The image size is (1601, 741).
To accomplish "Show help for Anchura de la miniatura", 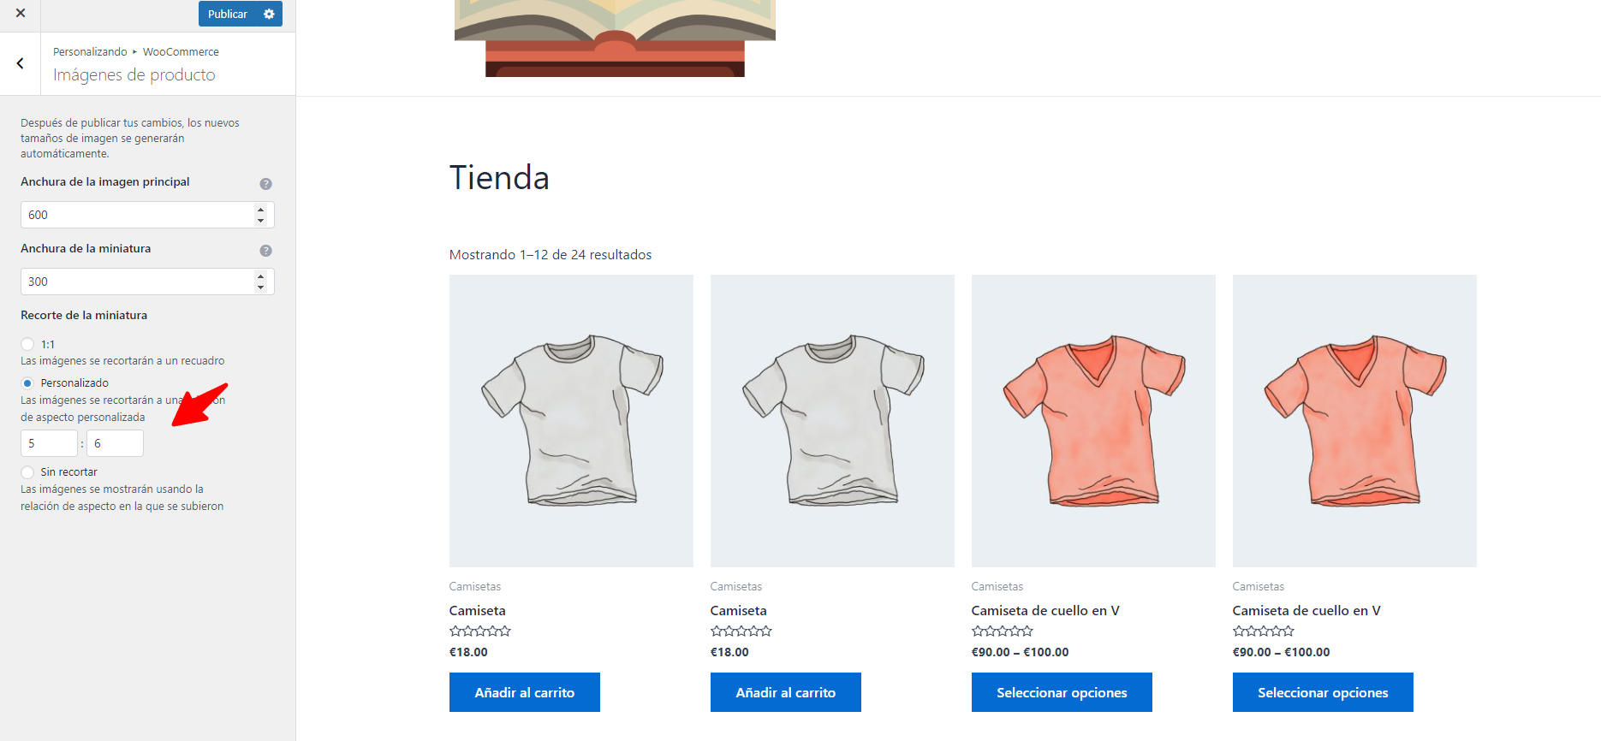I will click(x=265, y=251).
